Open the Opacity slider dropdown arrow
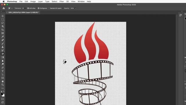Viewport: 186px width, 105px height. point(76,8)
